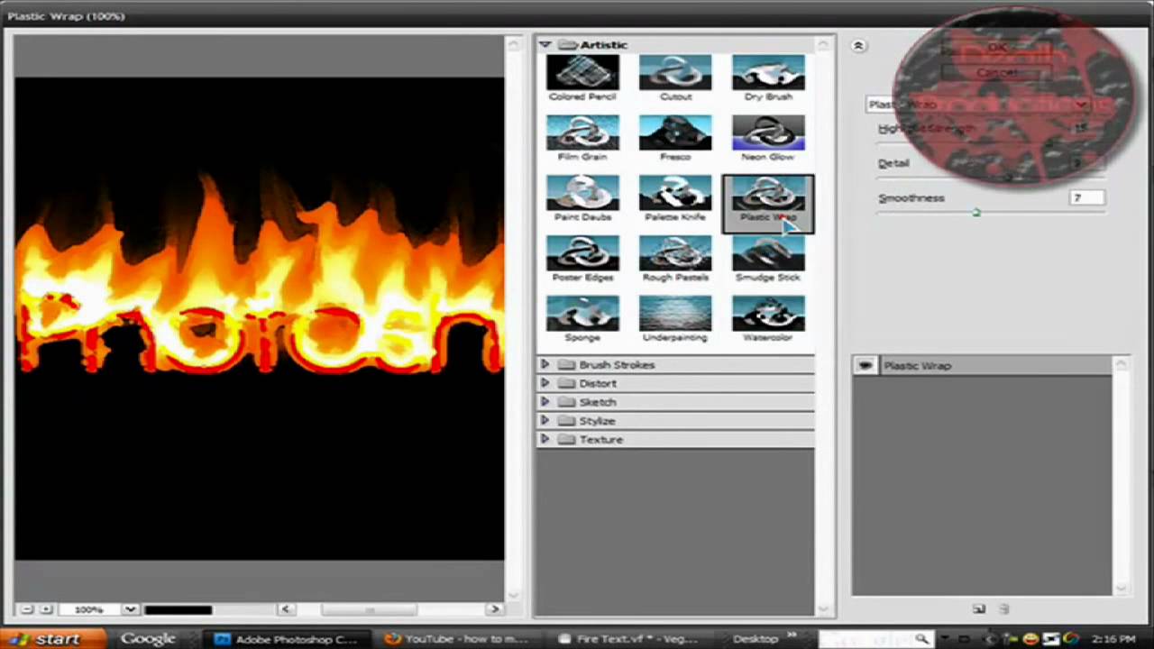Hide the filter thumbnails with double-chevron button

pos(858,45)
